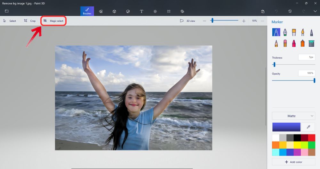Choose the Oil brush tool
The width and height of the screenshot is (320, 169).
coord(294,32)
